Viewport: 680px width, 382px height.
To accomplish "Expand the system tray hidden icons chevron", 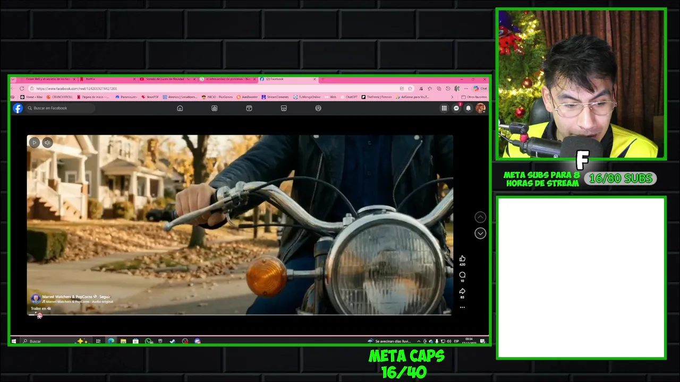I will pos(419,341).
